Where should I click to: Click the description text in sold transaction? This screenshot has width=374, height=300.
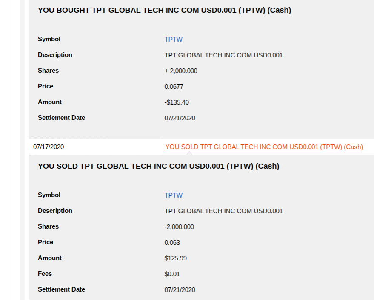pos(223,211)
